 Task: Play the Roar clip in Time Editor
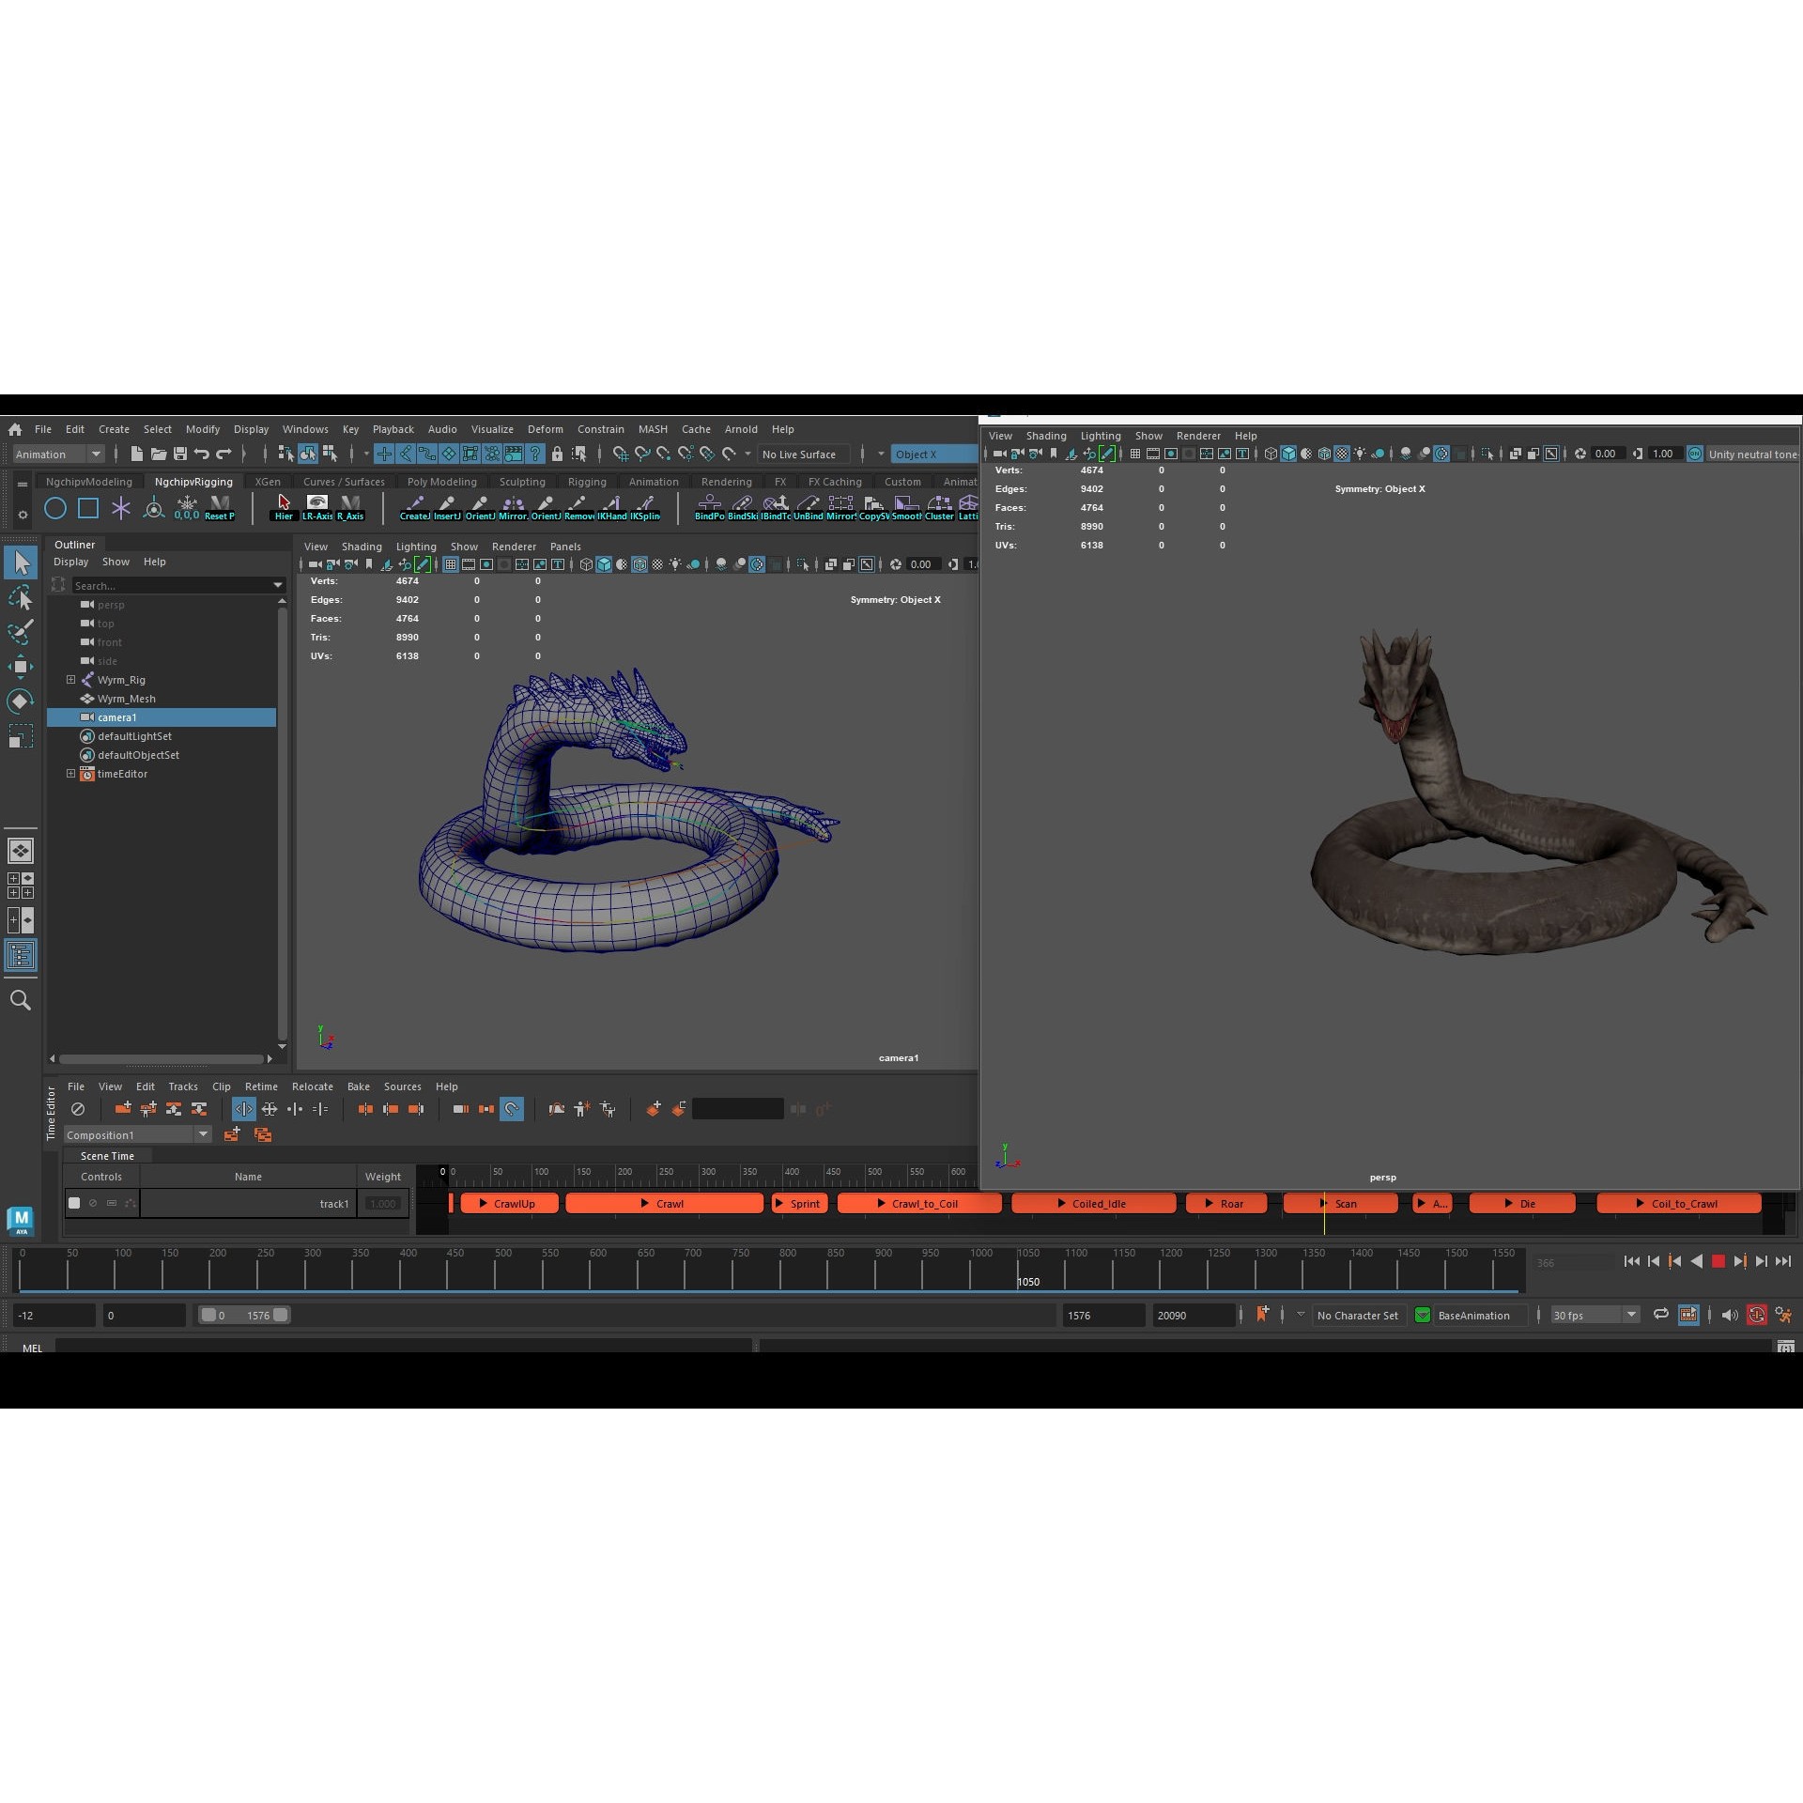[x=1209, y=1203]
